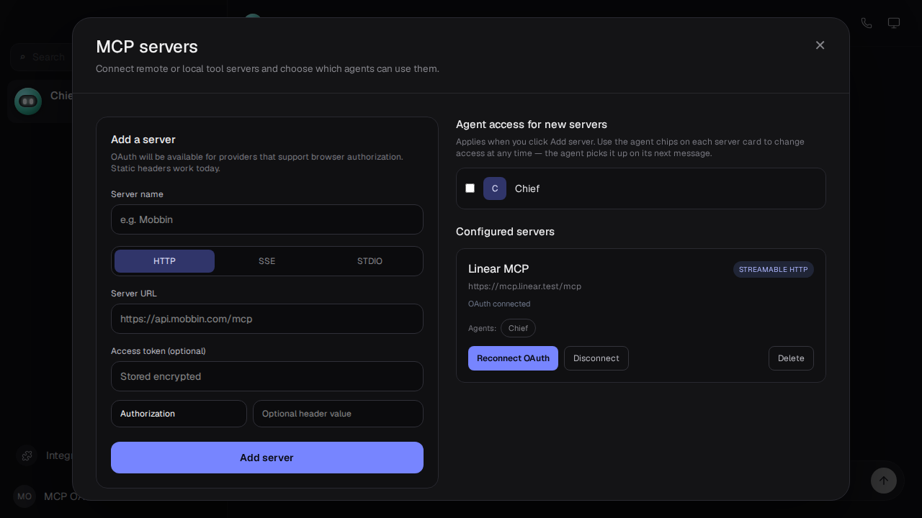
Task: Select STDIO transport type
Action: [x=370, y=261]
